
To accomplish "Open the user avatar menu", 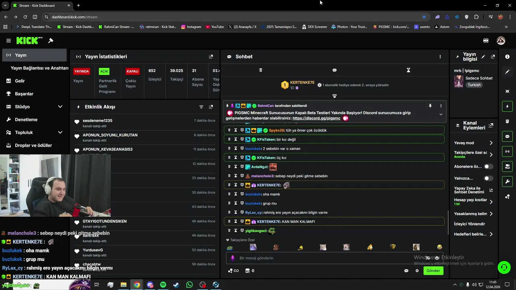I will [501, 41].
